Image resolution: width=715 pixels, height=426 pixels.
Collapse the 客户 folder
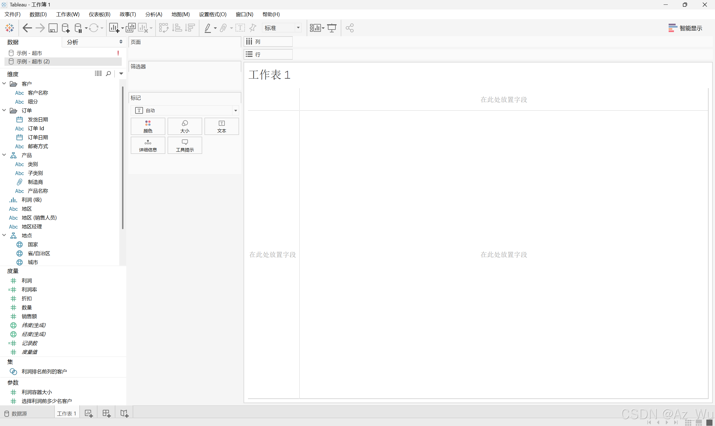pos(4,84)
